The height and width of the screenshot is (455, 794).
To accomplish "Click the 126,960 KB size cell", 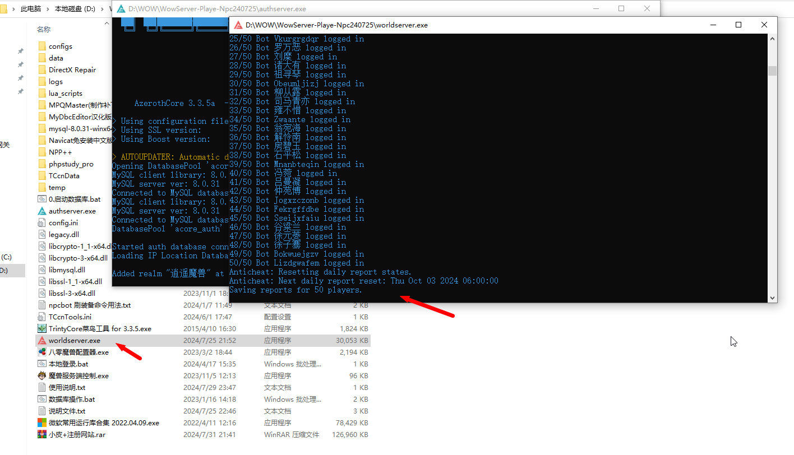I will coord(350,434).
